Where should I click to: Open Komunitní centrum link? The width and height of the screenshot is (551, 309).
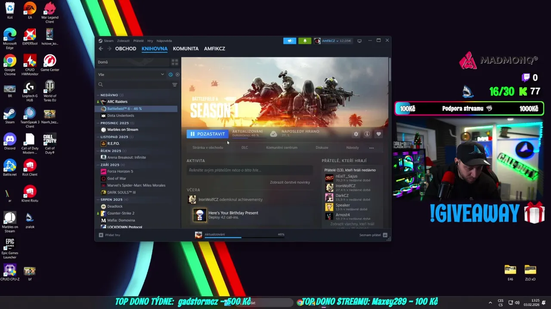click(282, 148)
